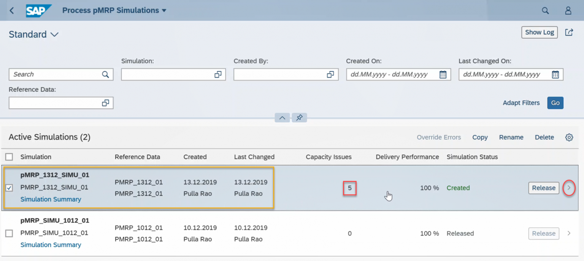The height and width of the screenshot is (261, 584).
Task: Click inside the Search input field
Action: [x=53, y=74]
